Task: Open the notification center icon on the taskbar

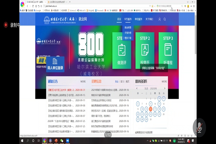Action: 193,141
